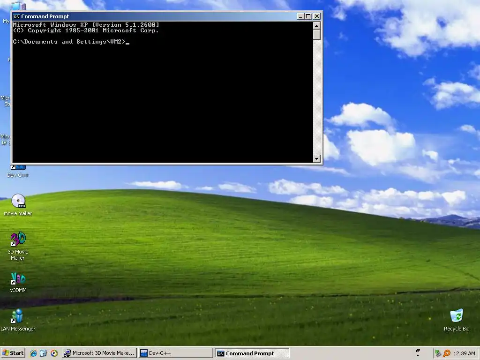Switch to Dev-C++ taskbar button
Viewport: 480px width, 360px height.
(175, 353)
